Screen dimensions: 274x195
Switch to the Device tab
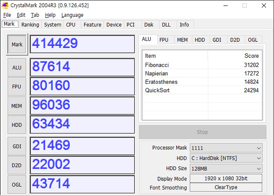point(114,25)
